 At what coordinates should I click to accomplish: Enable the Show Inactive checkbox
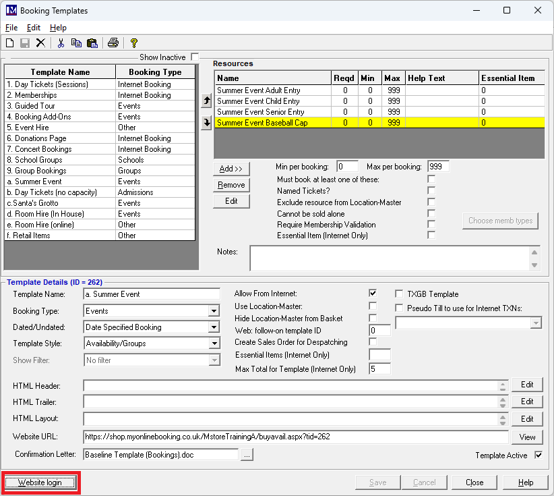click(x=195, y=57)
